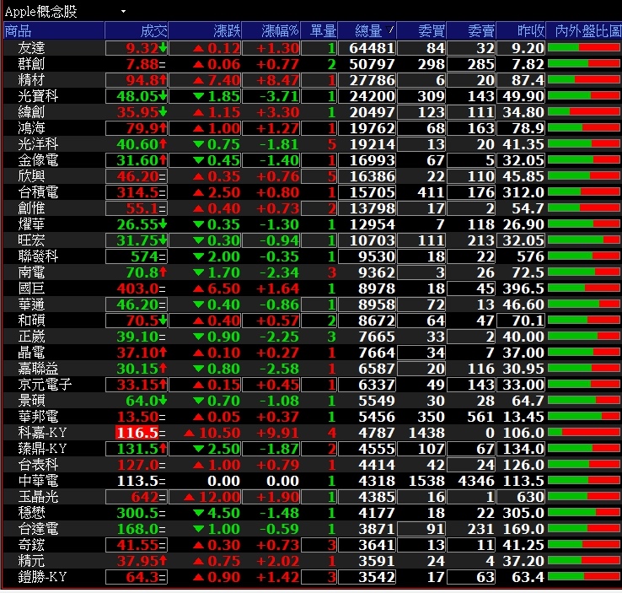Sort by the 成交 column header

(137, 30)
